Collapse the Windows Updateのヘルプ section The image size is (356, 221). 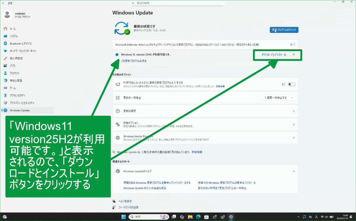tap(293, 171)
